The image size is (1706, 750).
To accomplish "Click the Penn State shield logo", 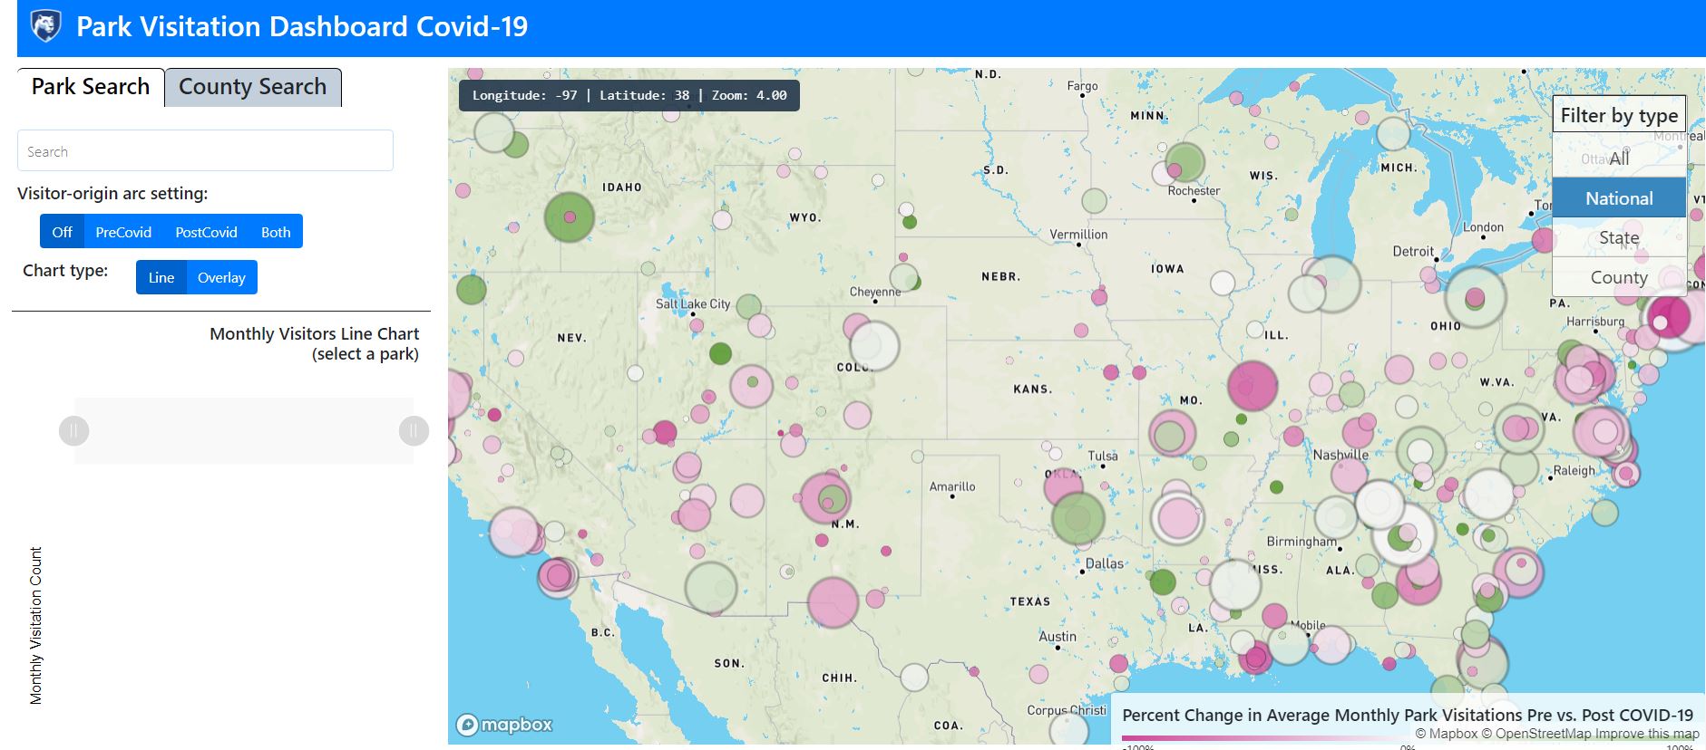I will coord(46,26).
